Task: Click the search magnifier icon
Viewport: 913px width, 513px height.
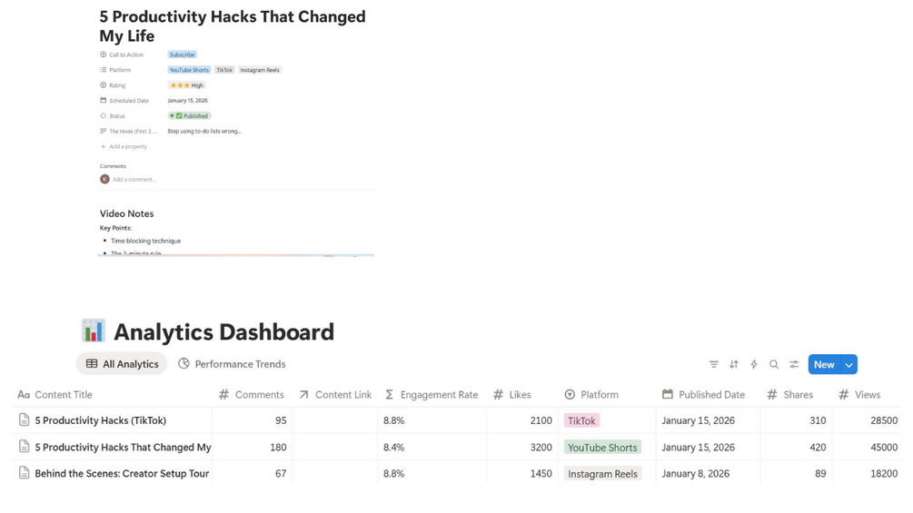Action: pyautogui.click(x=774, y=364)
